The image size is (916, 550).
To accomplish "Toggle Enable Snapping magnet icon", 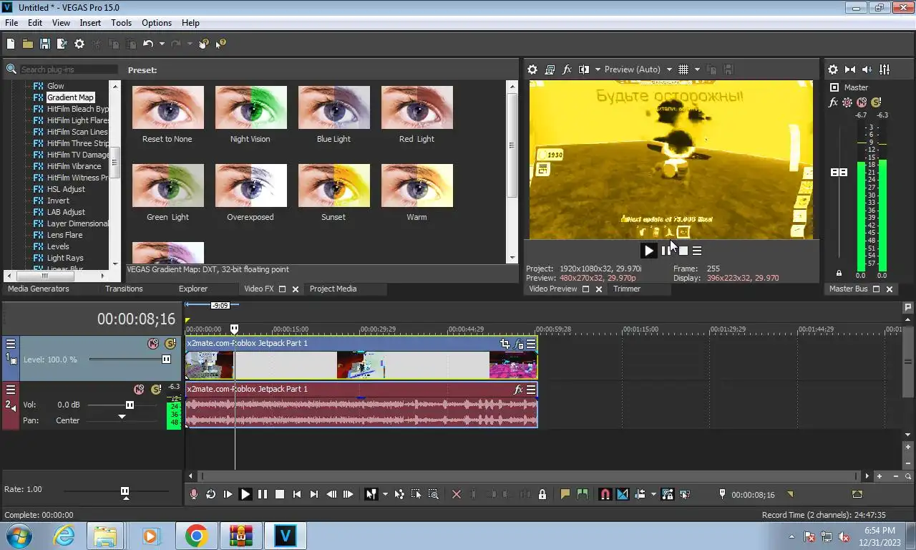I will [605, 494].
